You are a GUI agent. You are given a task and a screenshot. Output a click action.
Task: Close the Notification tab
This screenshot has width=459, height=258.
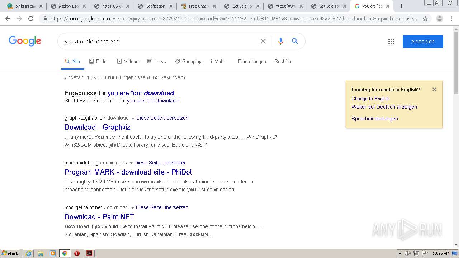coord(171,6)
